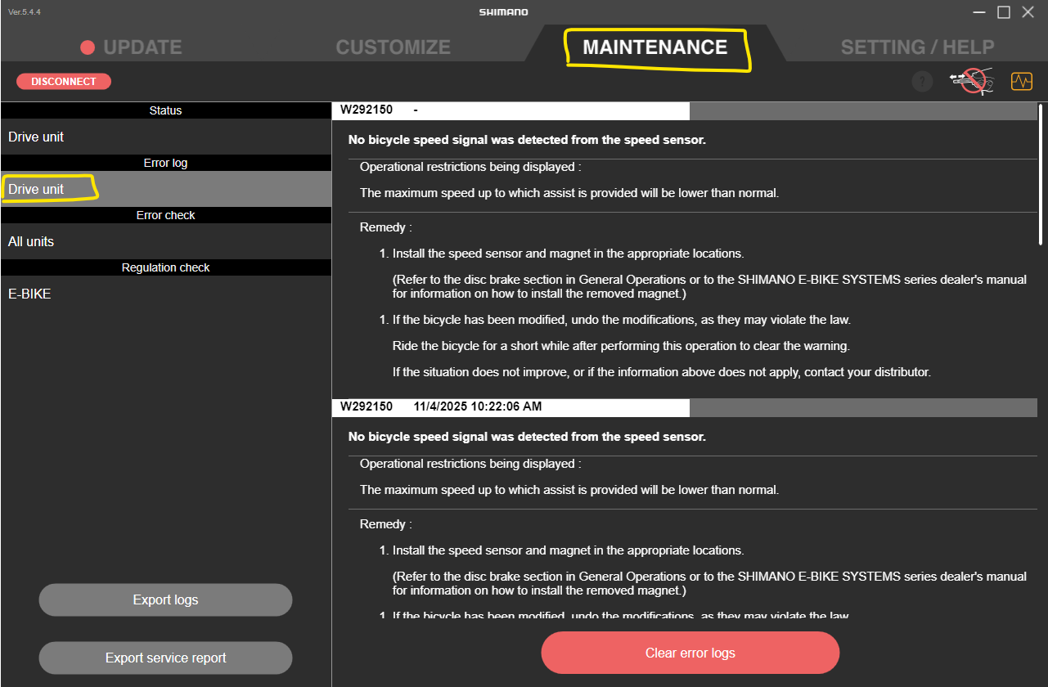Click the Regulation check section header
The image size is (1048, 687).
pos(166,267)
